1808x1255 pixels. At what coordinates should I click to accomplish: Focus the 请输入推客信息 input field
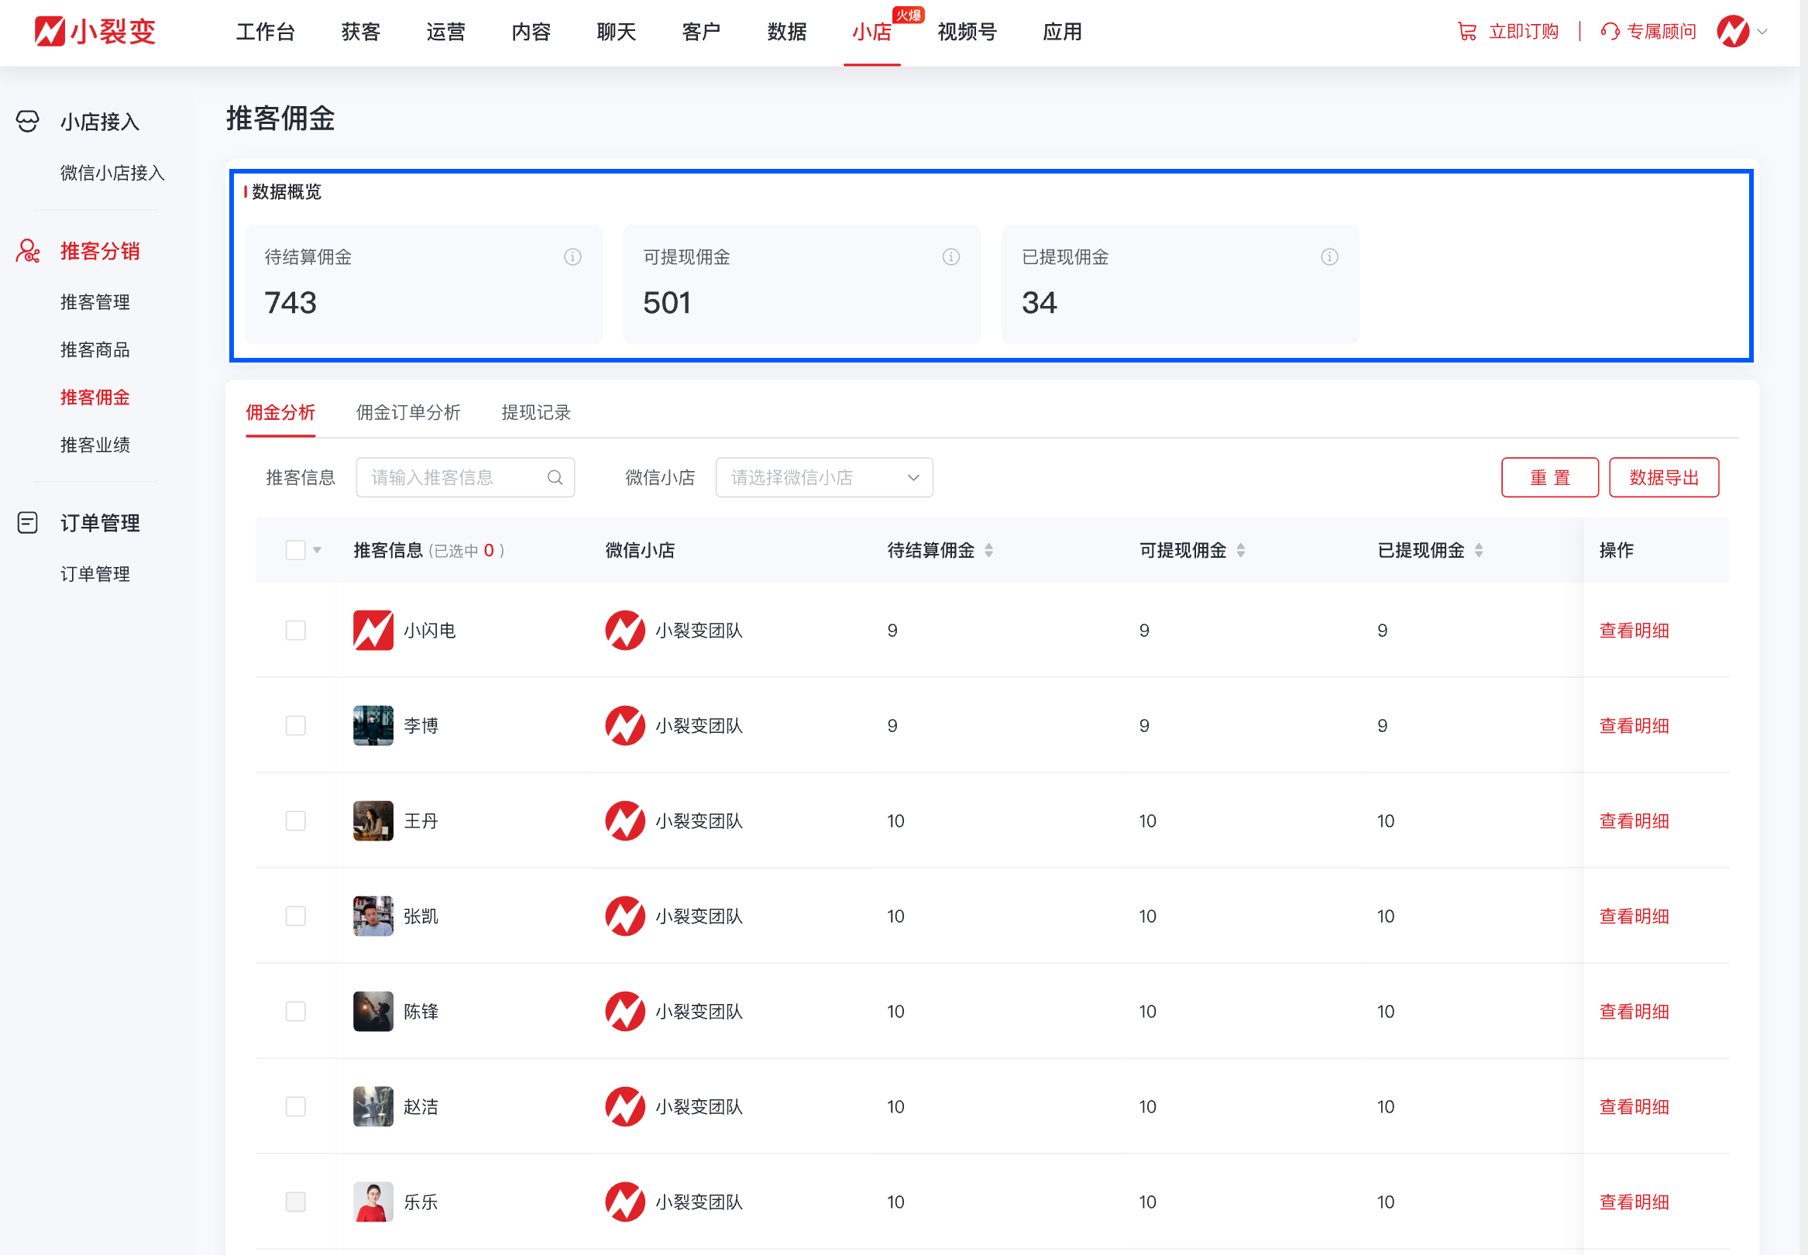tap(452, 477)
